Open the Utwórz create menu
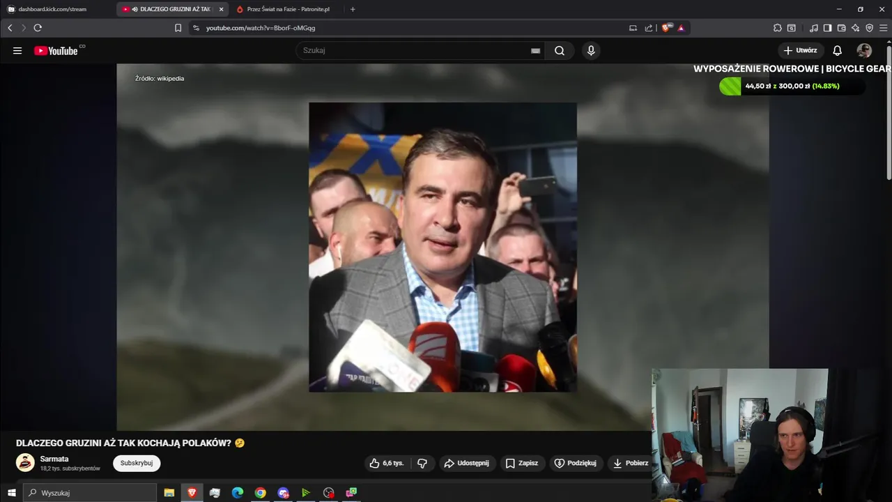The image size is (892, 502). [x=801, y=50]
